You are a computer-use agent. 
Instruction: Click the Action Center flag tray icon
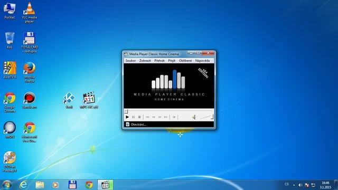[x=307, y=185]
